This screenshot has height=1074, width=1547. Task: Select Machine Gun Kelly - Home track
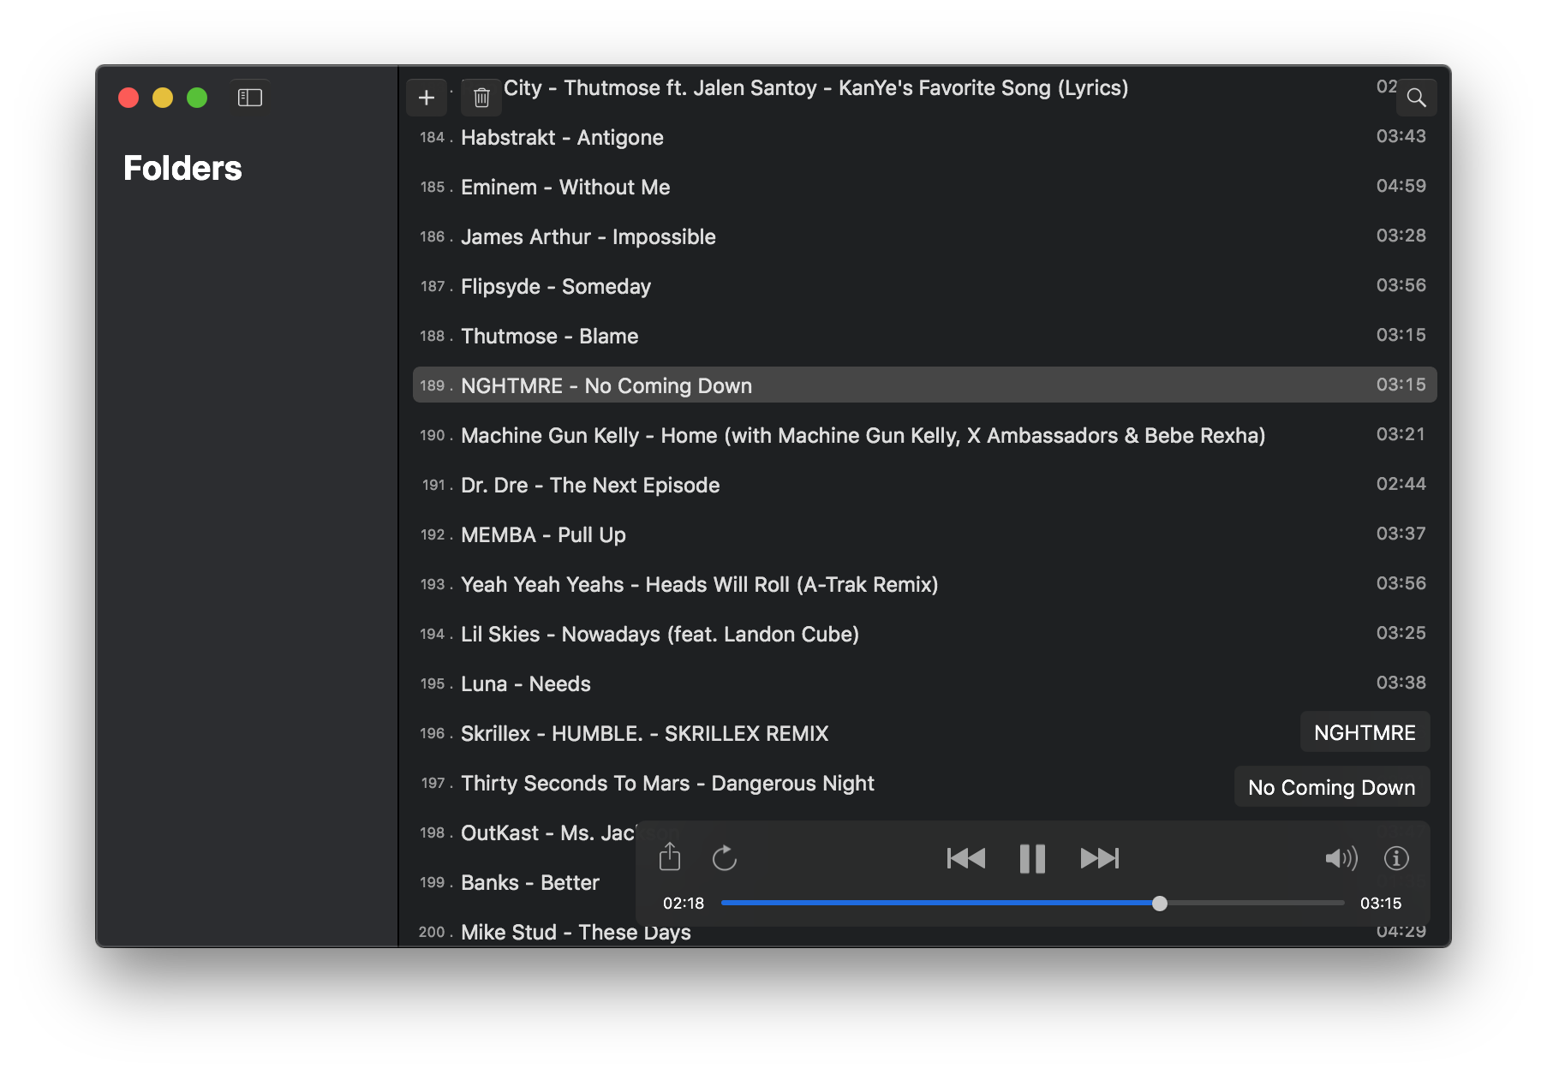[924, 435]
